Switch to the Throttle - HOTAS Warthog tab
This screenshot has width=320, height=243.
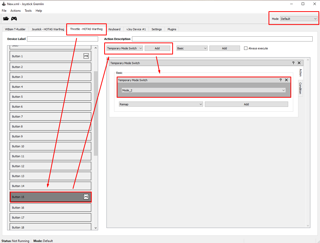86,29
